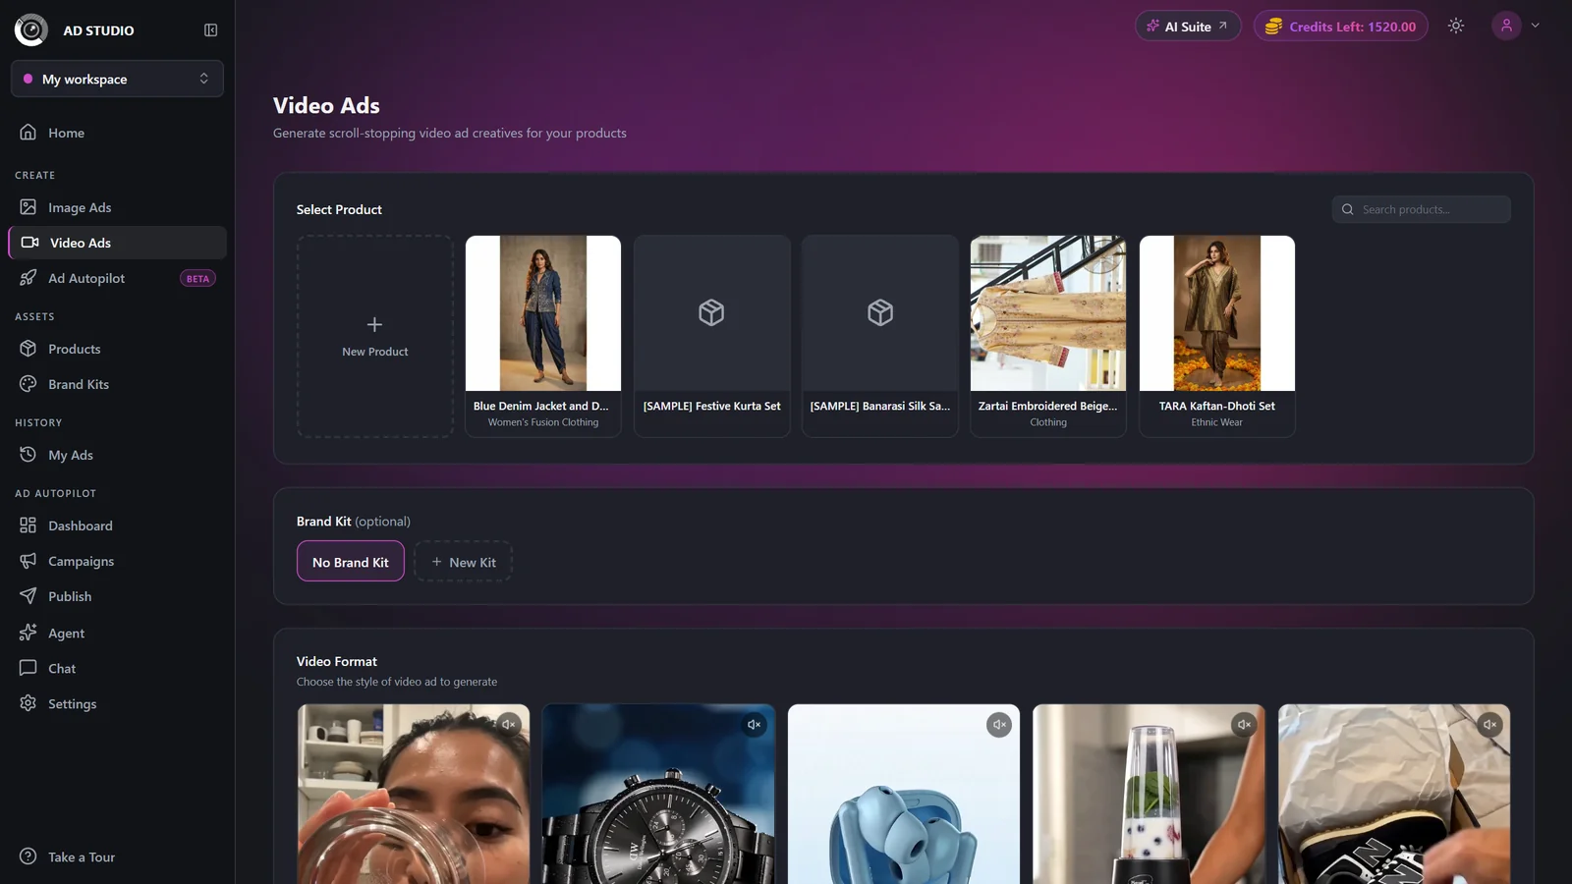
Task: Add a New Product card
Action: click(x=374, y=336)
